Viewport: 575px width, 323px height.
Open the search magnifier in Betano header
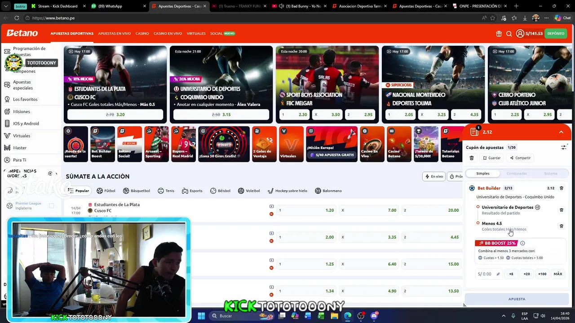click(x=509, y=34)
